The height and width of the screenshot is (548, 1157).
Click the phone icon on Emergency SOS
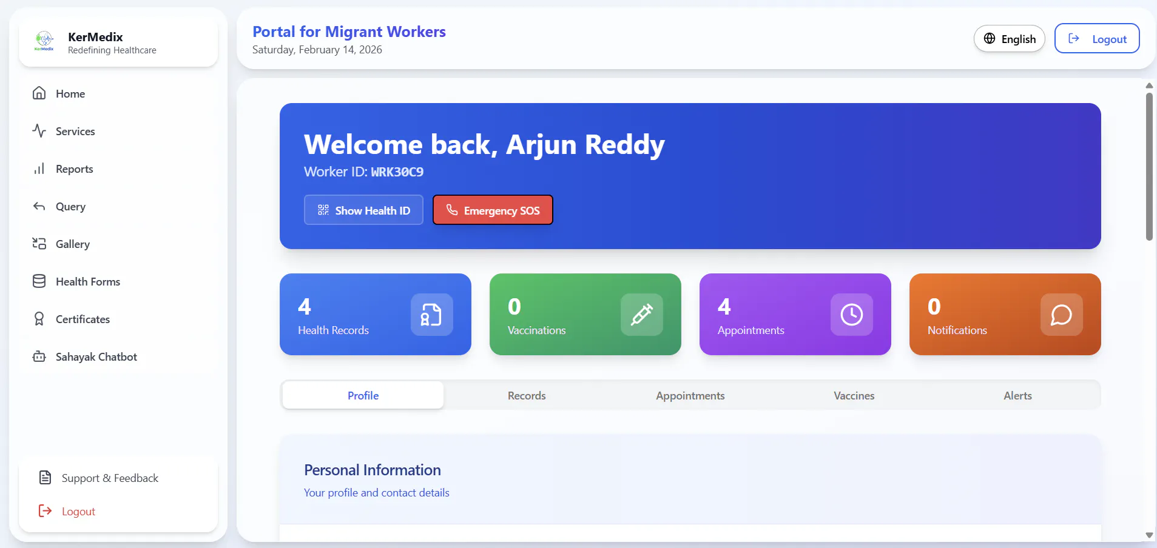pos(452,210)
